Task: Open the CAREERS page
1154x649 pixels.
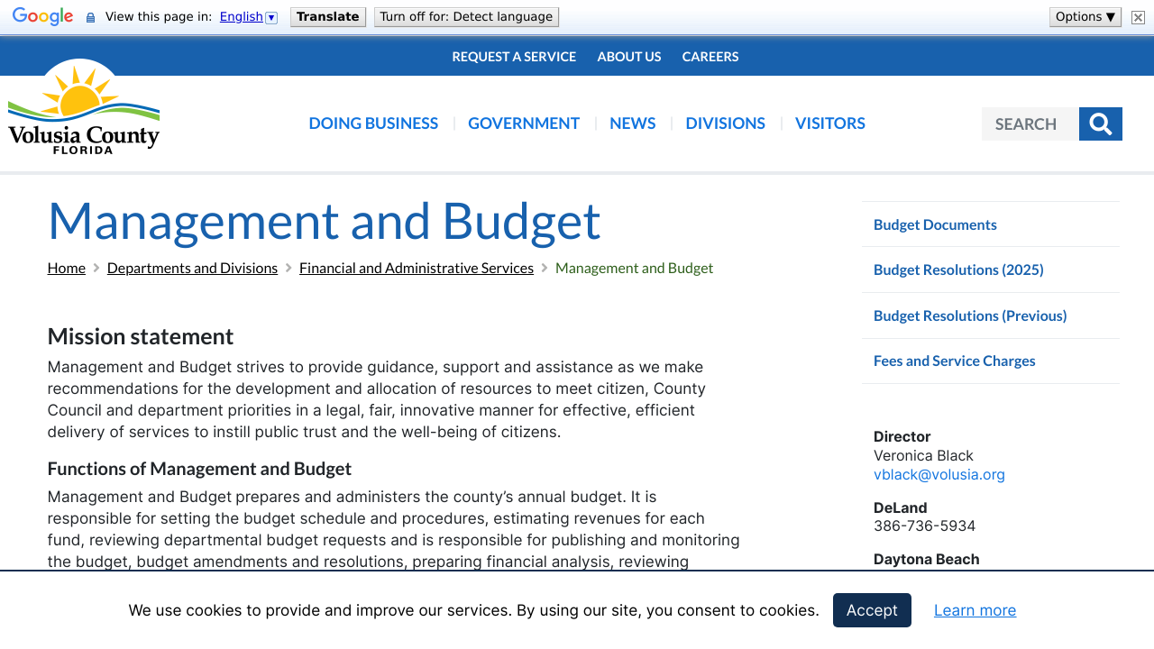Action: pos(710,56)
